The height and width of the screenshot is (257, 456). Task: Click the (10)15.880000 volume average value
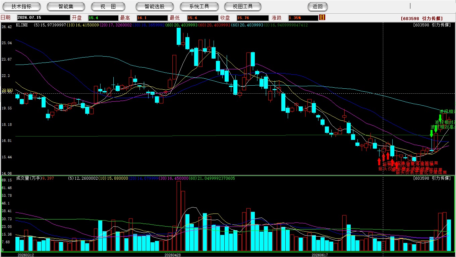[x=114, y=178]
